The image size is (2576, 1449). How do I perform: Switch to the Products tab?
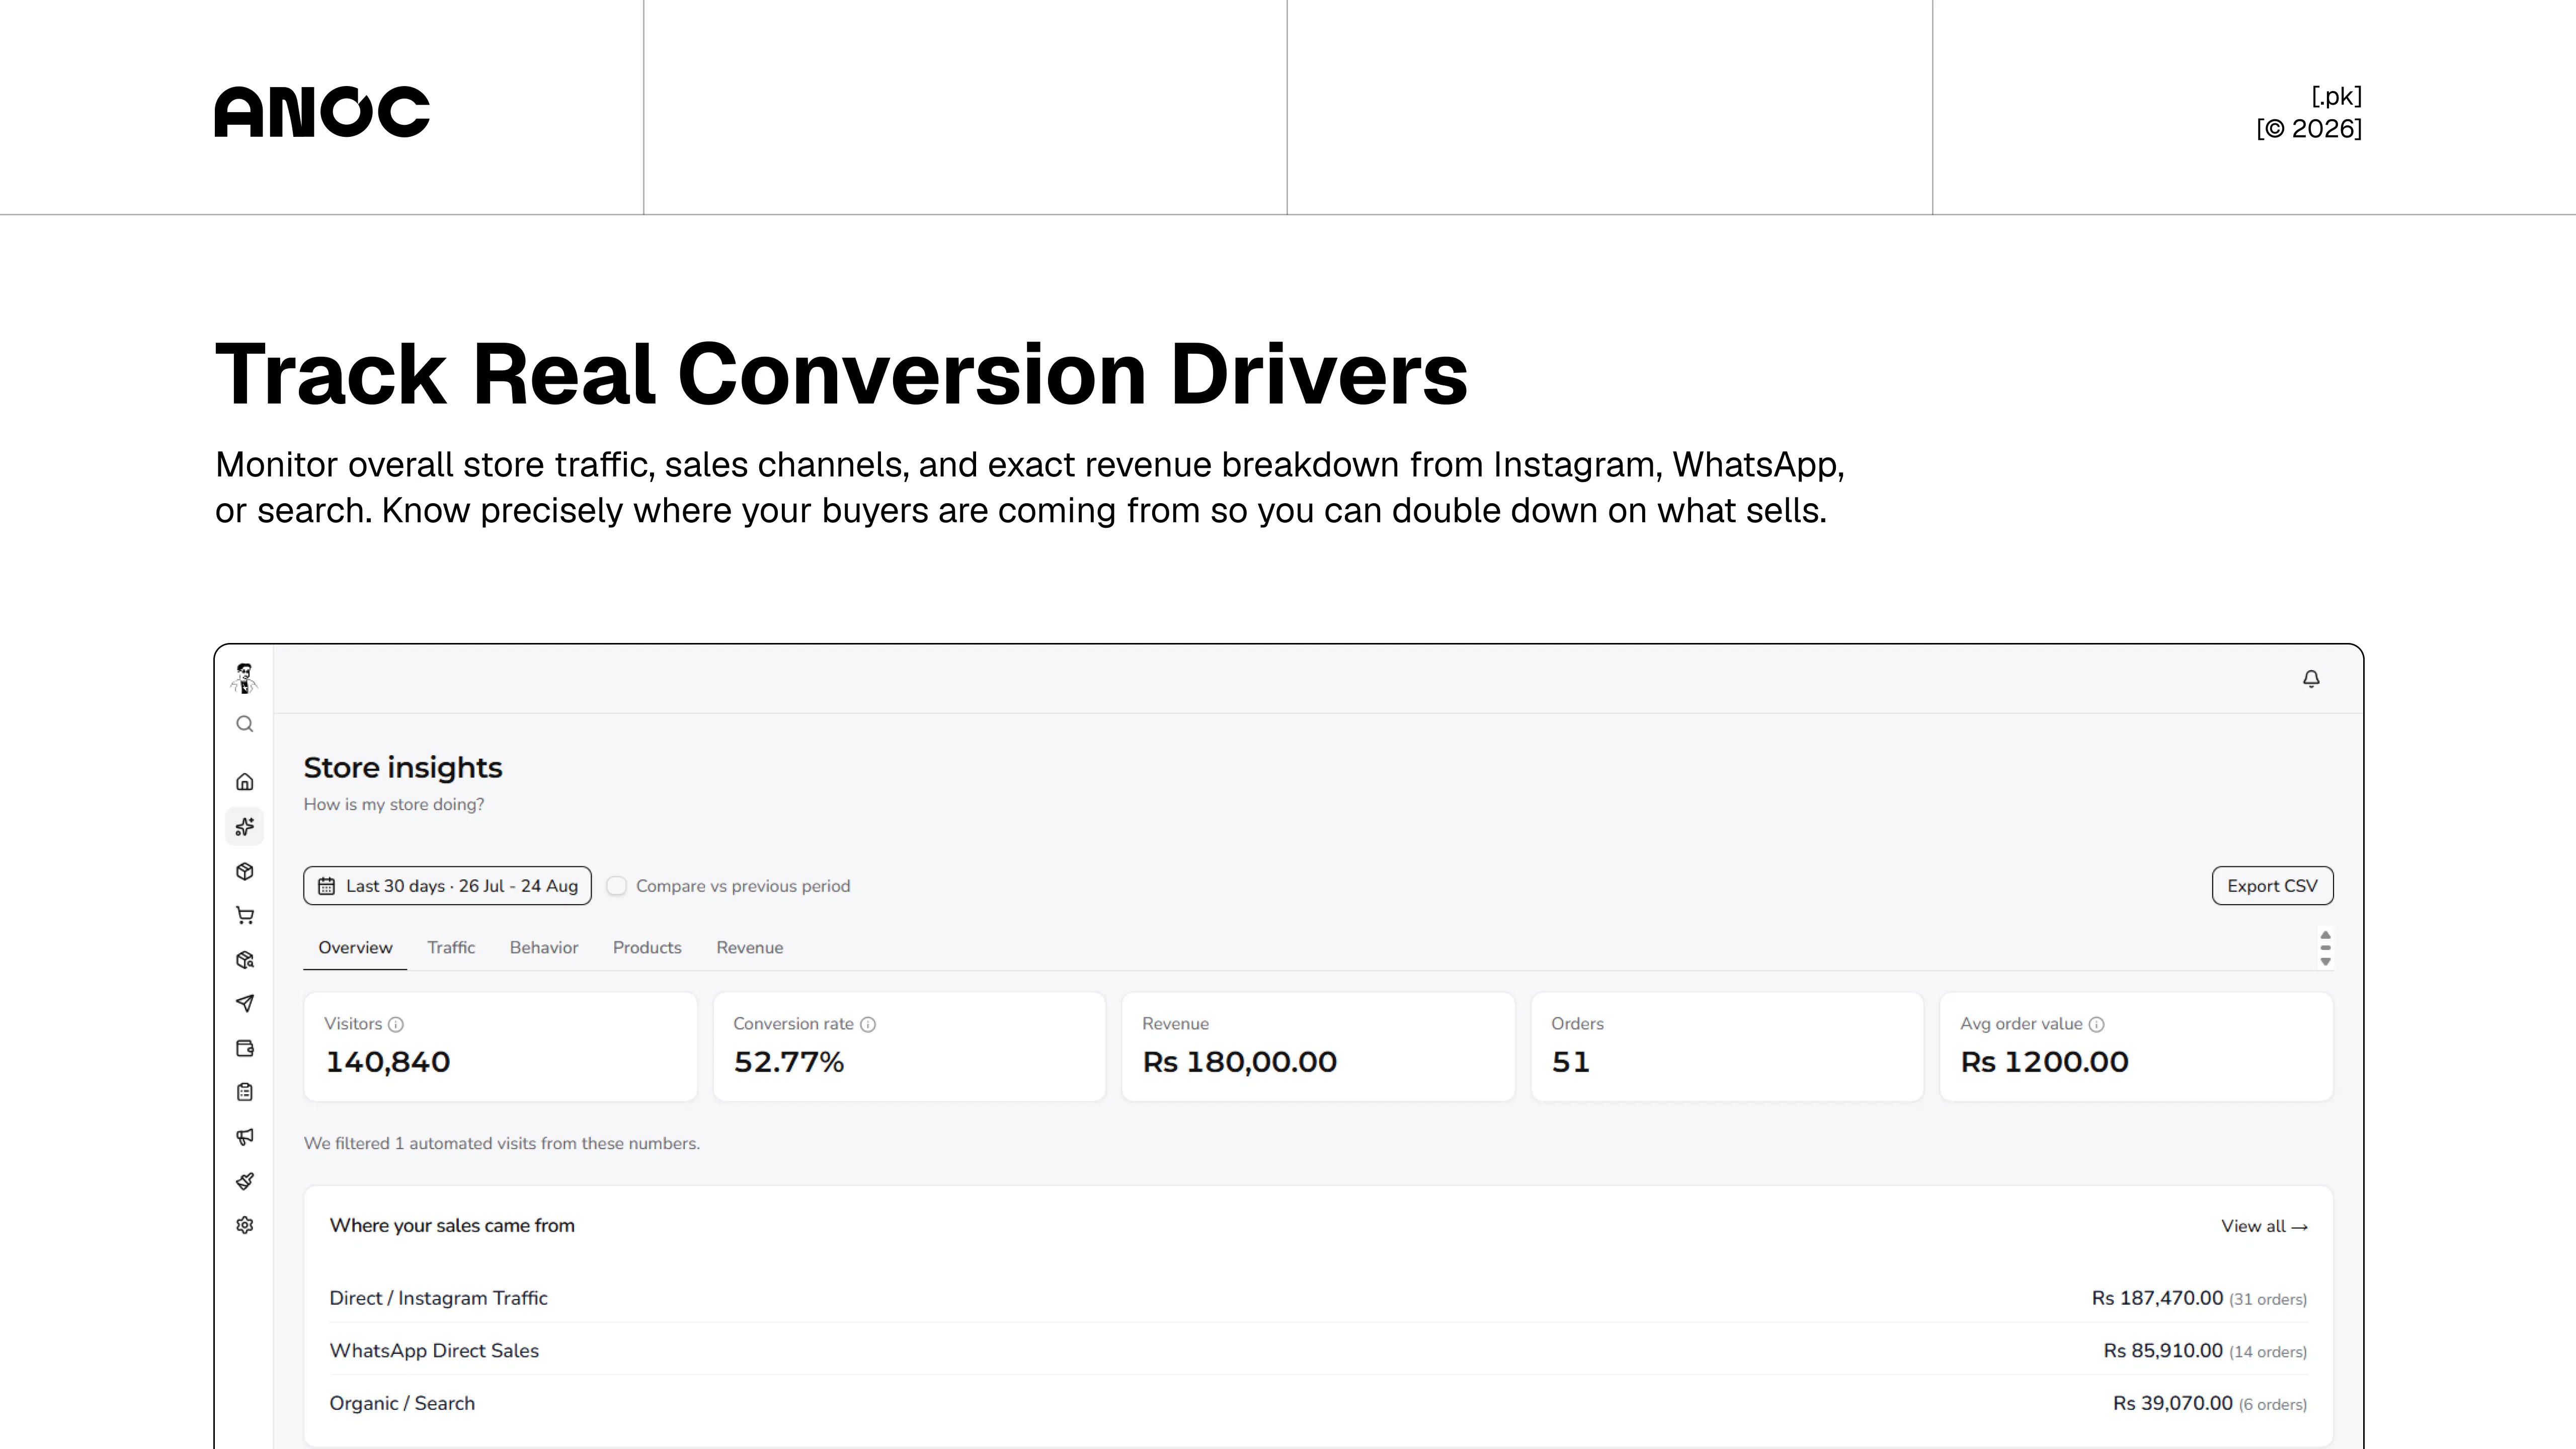647,947
